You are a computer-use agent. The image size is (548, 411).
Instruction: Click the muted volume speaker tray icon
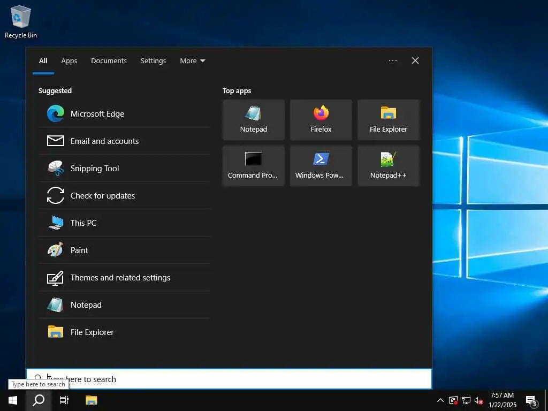coord(479,400)
